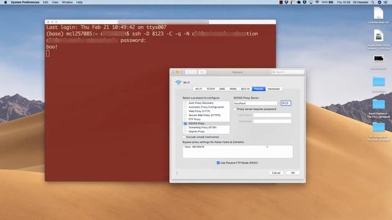Screen dimensions: 392x220
Task: Show all preferences grid button
Action: [x=202, y=72]
